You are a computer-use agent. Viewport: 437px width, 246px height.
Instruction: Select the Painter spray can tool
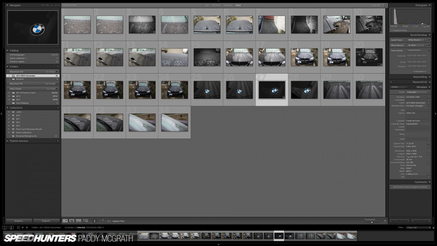(x=94, y=221)
